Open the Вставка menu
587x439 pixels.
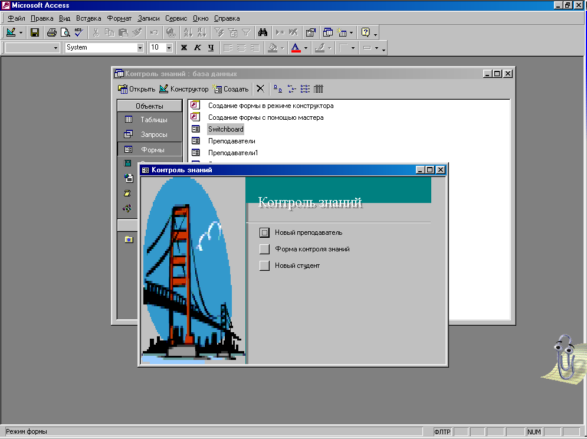[88, 18]
